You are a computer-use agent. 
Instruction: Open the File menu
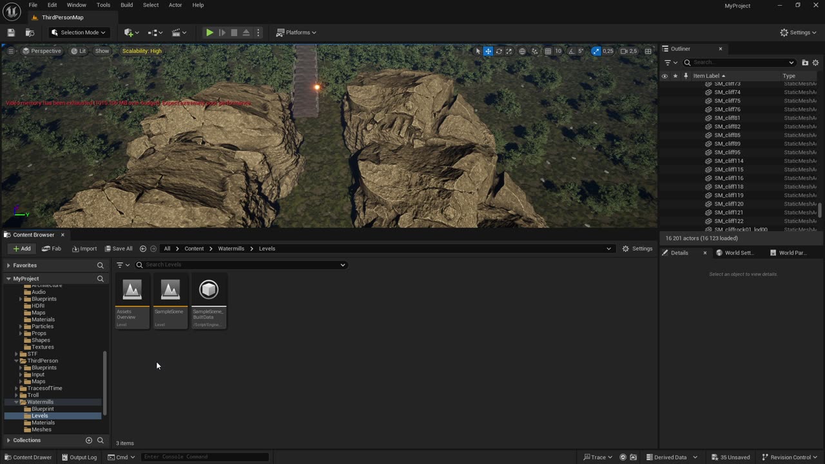33,5
